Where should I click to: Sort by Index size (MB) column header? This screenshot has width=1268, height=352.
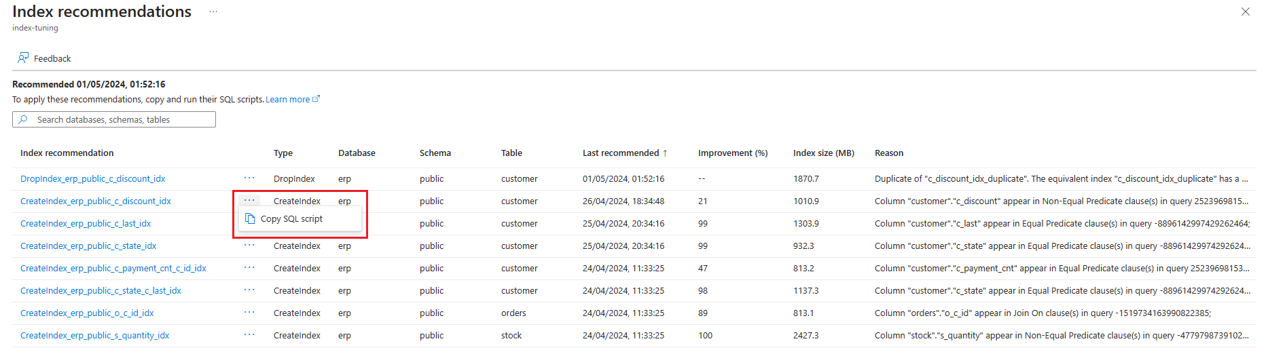(x=824, y=153)
